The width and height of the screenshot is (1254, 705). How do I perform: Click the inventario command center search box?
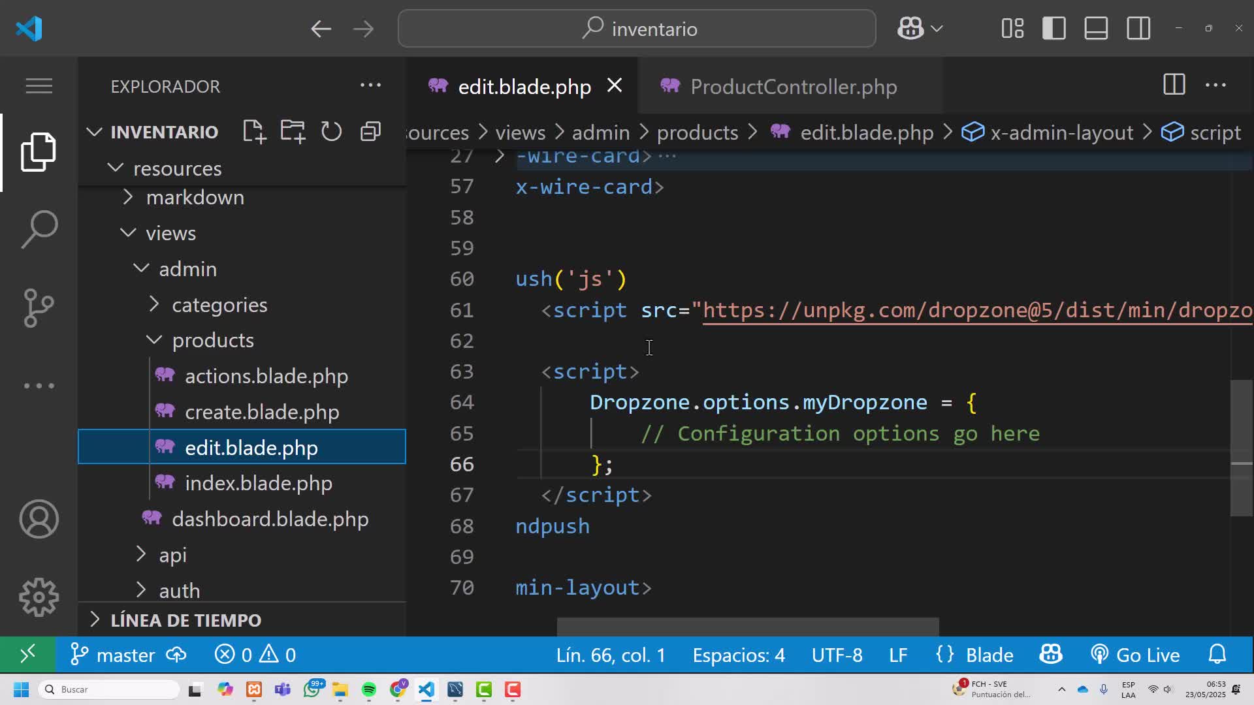(637, 29)
